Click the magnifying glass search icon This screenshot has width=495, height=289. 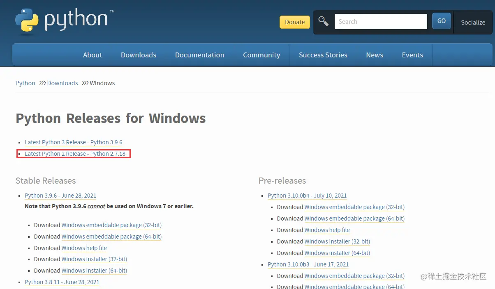(324, 21)
